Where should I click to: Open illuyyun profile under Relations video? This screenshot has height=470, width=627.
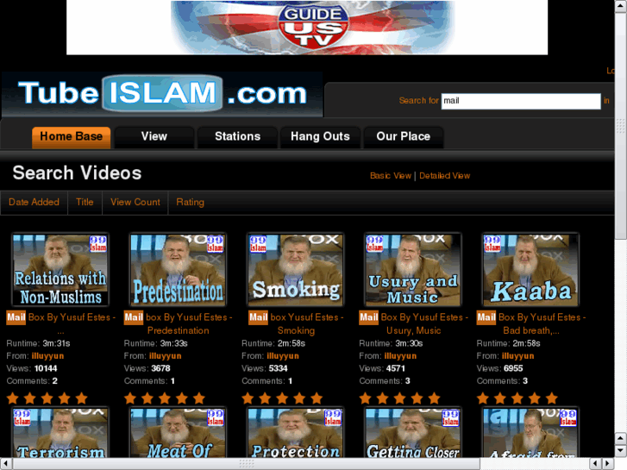[x=47, y=356]
